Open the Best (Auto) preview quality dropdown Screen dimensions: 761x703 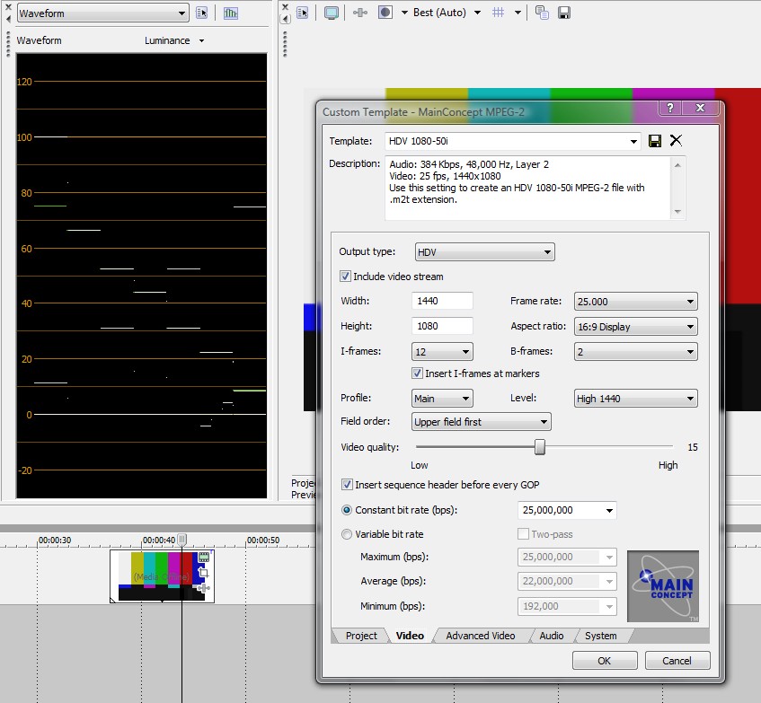pyautogui.click(x=478, y=13)
